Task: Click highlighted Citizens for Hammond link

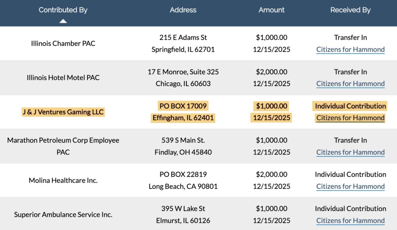Action: [350, 118]
